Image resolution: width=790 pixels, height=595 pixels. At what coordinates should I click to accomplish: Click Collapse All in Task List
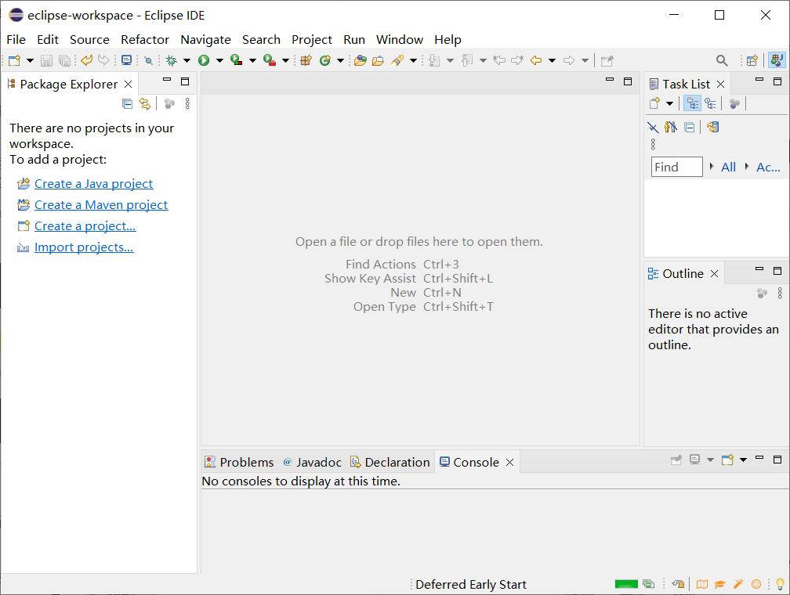point(689,128)
